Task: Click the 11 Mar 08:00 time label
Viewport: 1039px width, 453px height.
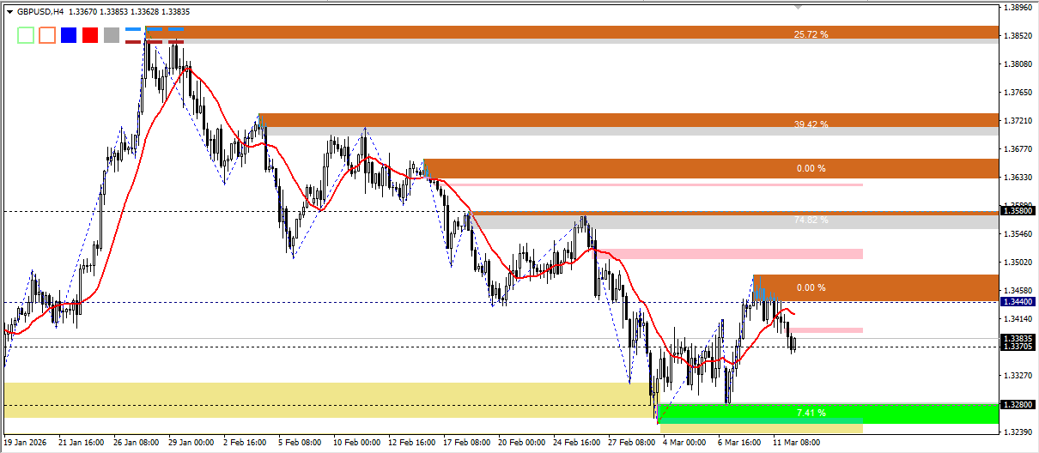Action: click(x=796, y=443)
